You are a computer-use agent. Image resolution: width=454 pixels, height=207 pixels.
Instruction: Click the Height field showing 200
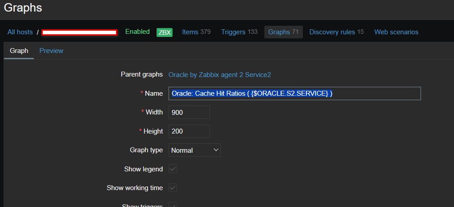coord(189,131)
